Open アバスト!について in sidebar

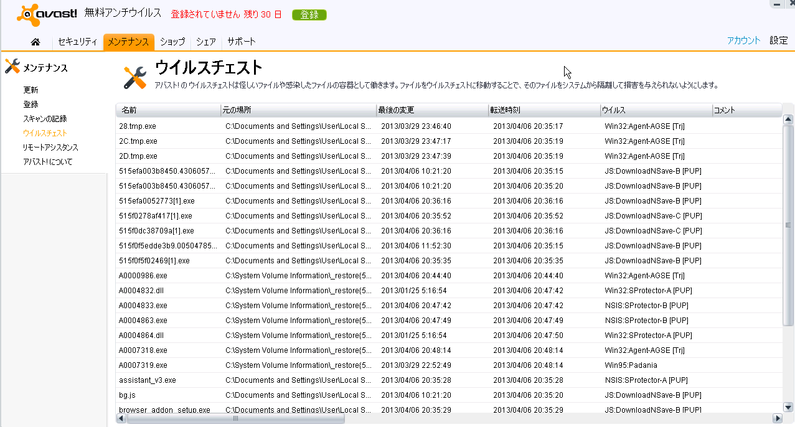(47, 162)
